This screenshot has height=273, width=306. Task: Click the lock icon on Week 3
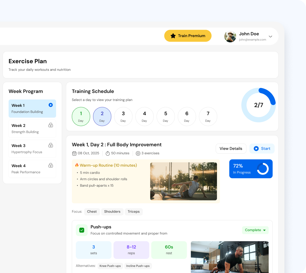(x=51, y=145)
